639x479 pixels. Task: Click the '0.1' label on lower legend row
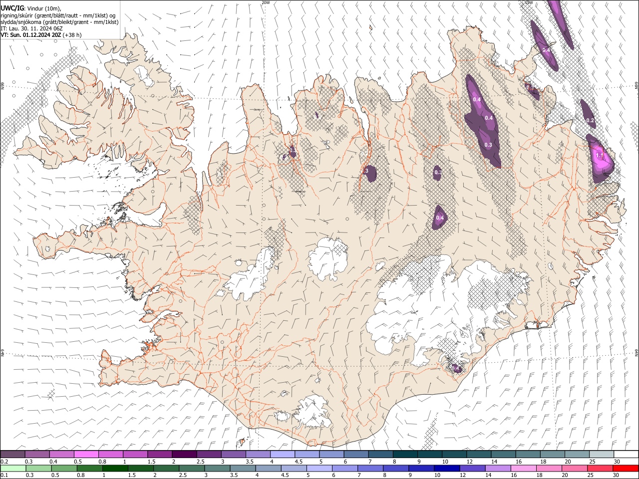tap(4, 475)
